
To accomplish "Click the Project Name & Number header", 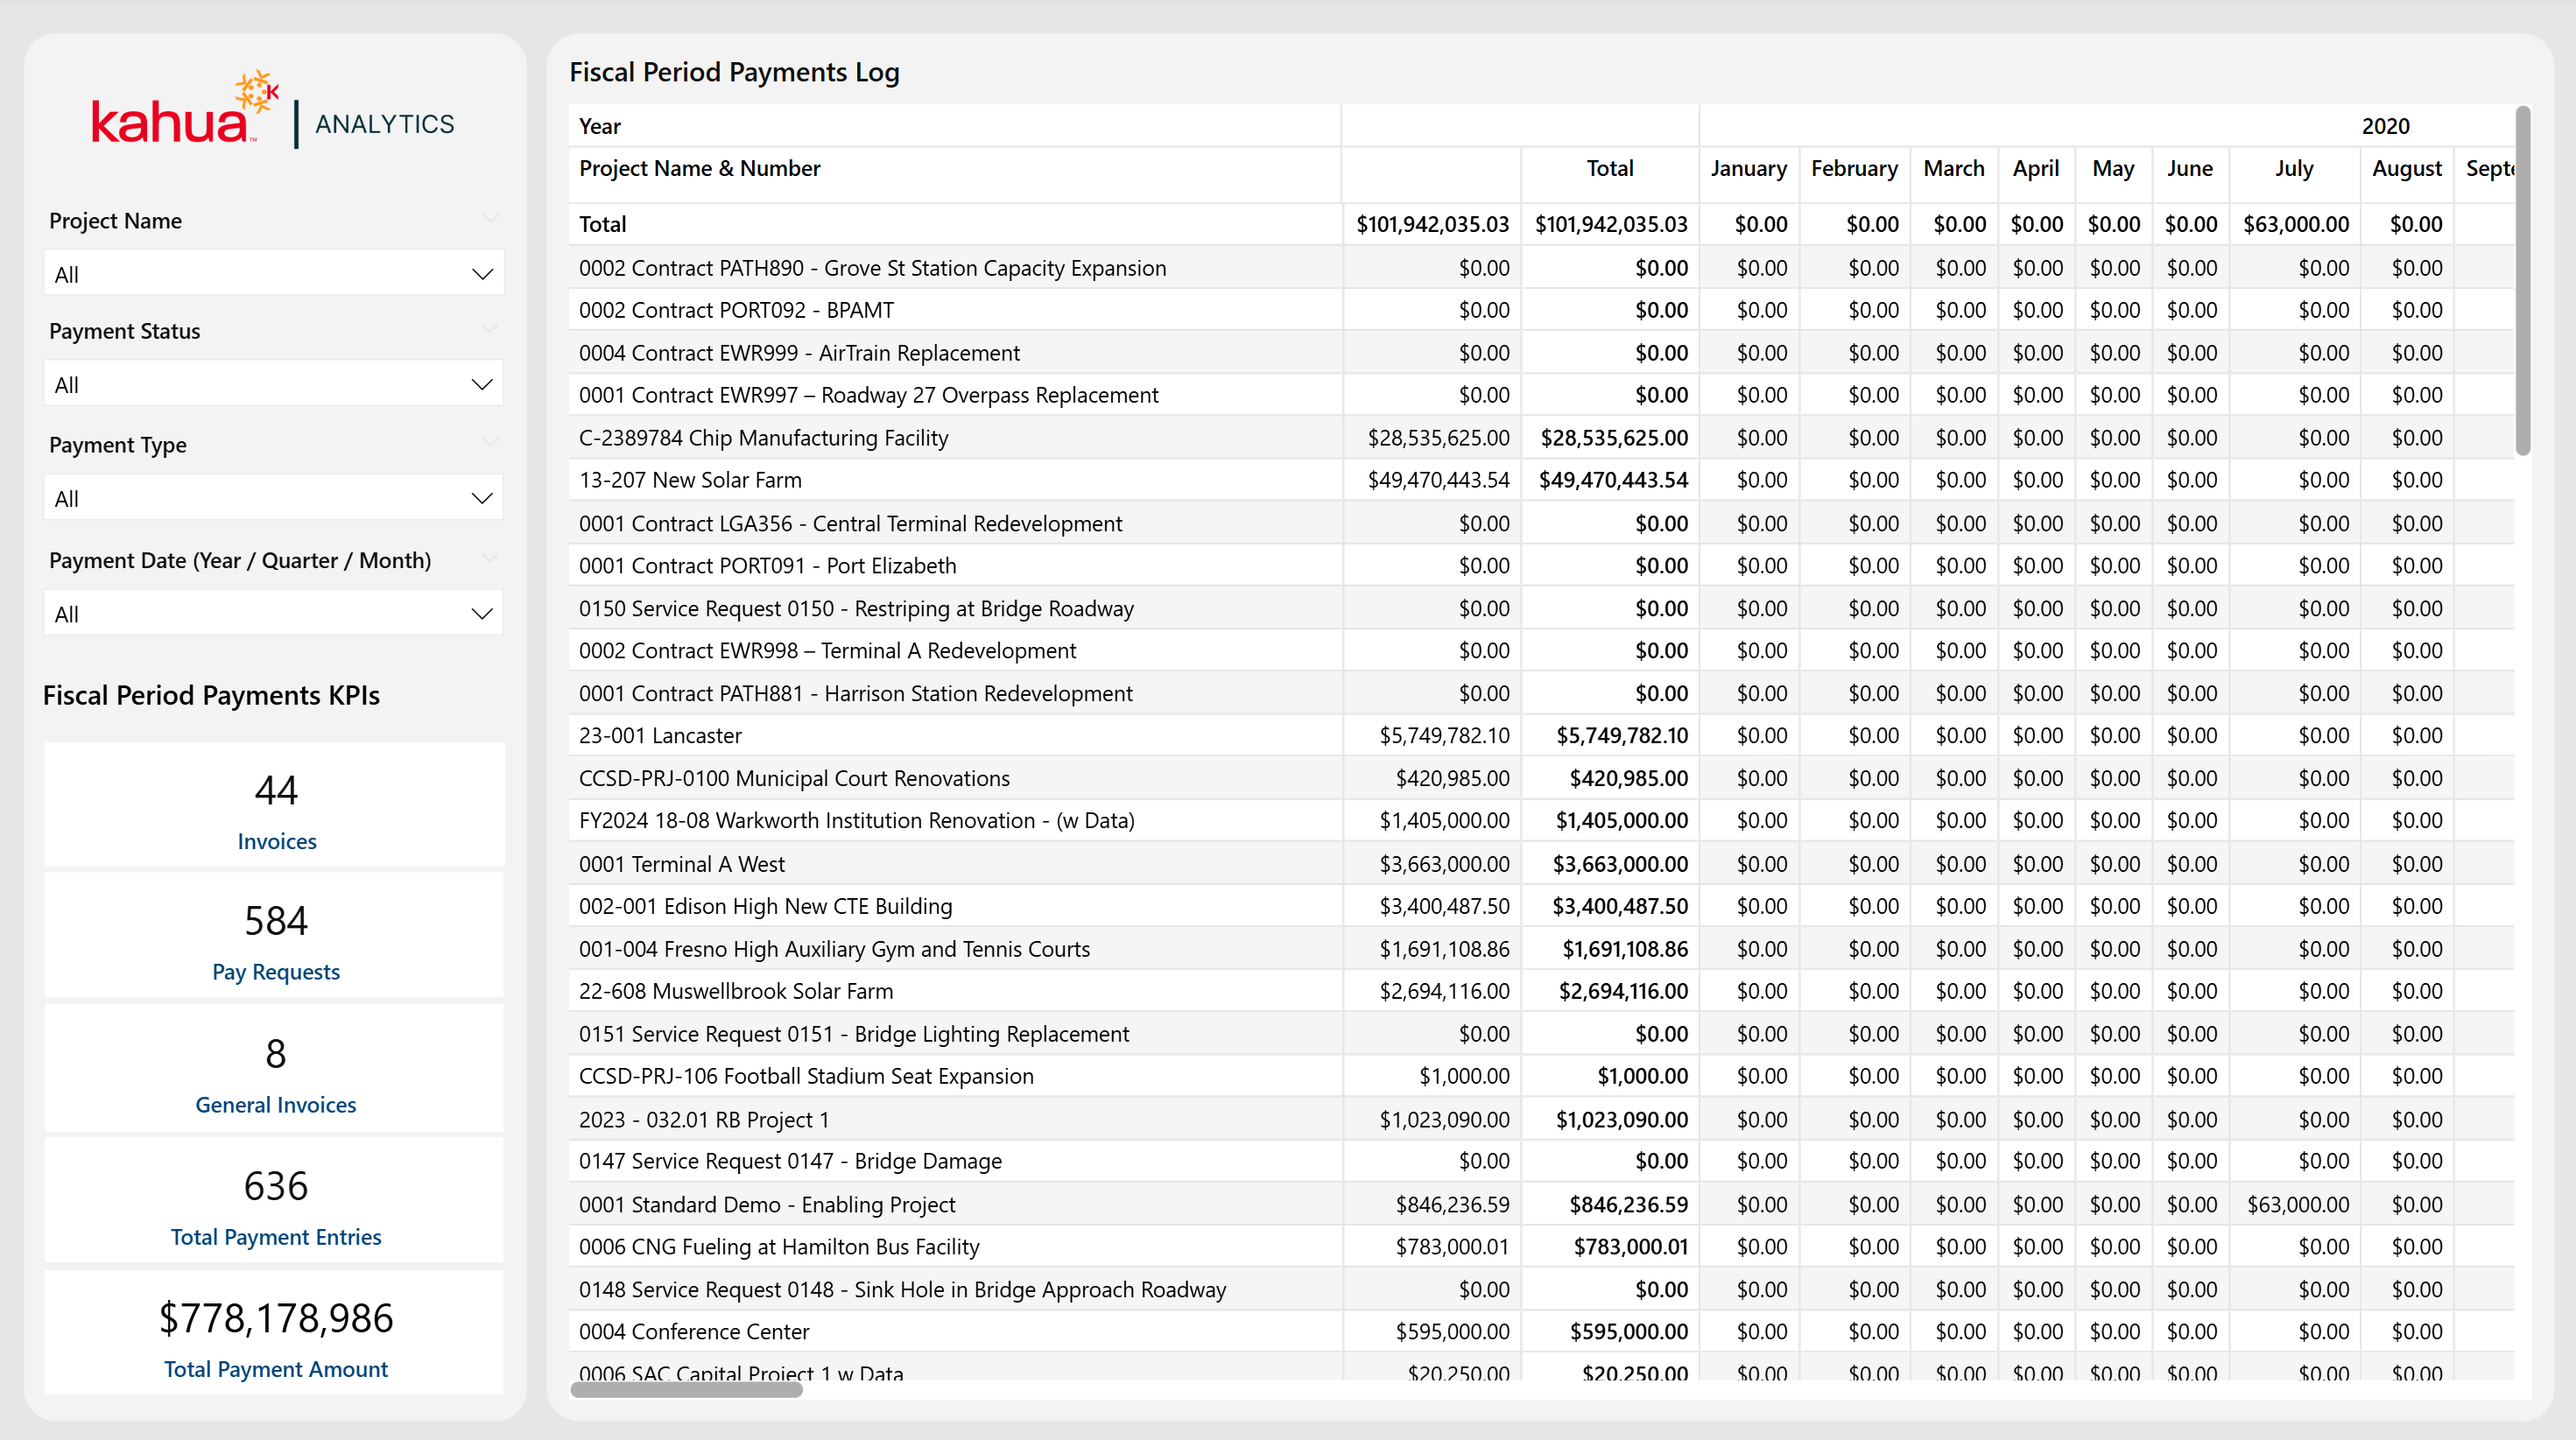I will (700, 169).
